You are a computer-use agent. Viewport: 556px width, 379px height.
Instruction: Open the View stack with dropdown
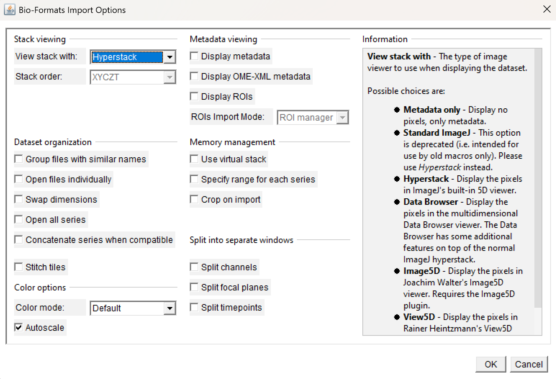click(x=170, y=57)
